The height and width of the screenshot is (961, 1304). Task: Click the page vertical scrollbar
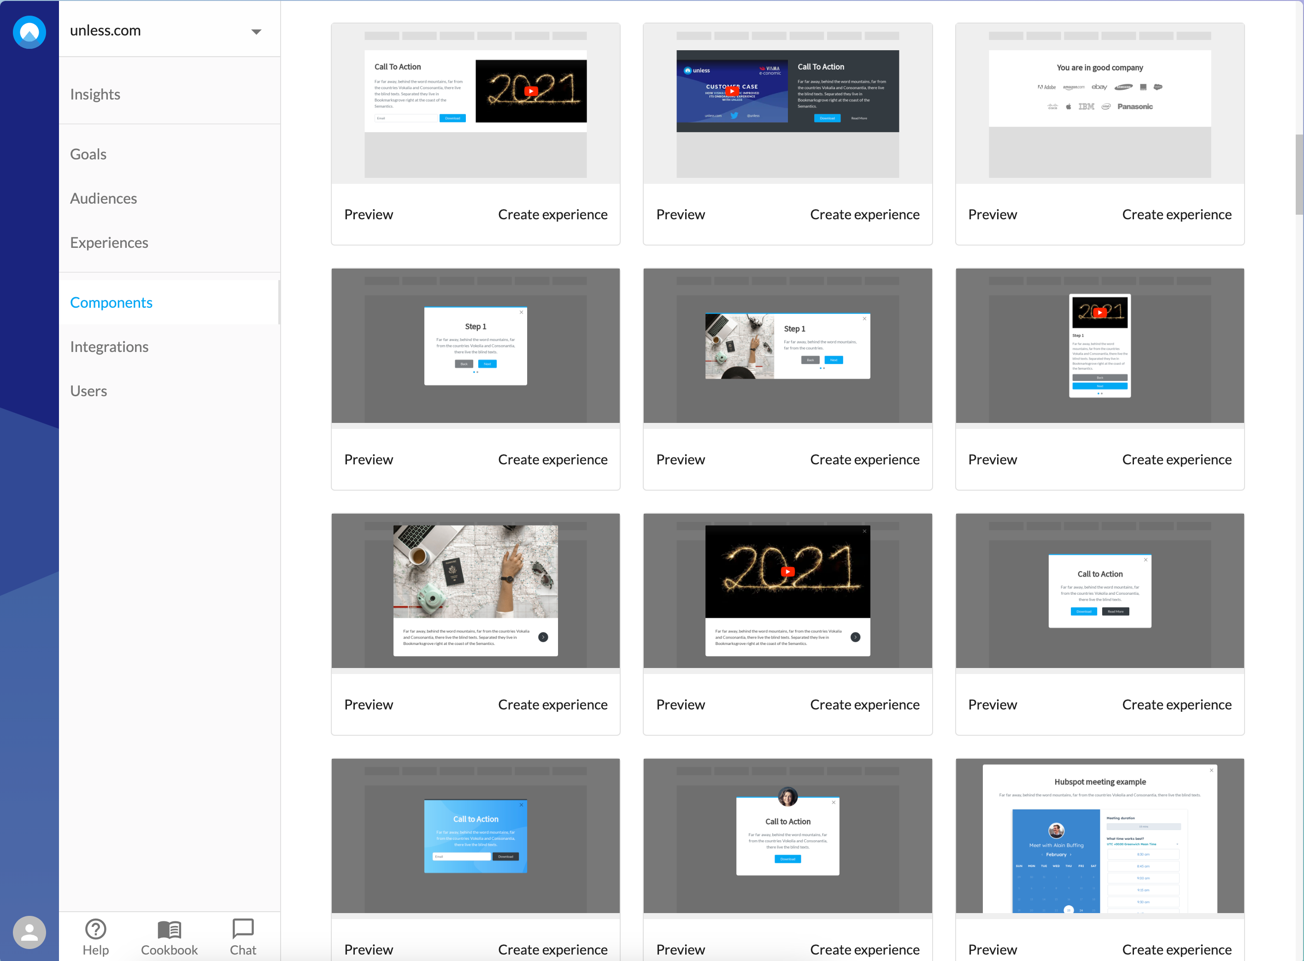click(1299, 175)
